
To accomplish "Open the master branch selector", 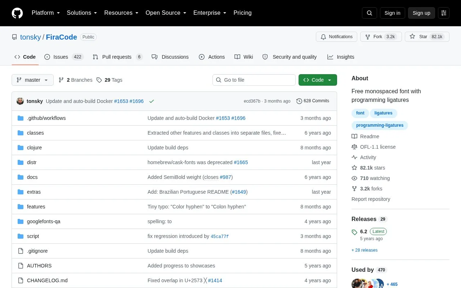I will (32, 80).
